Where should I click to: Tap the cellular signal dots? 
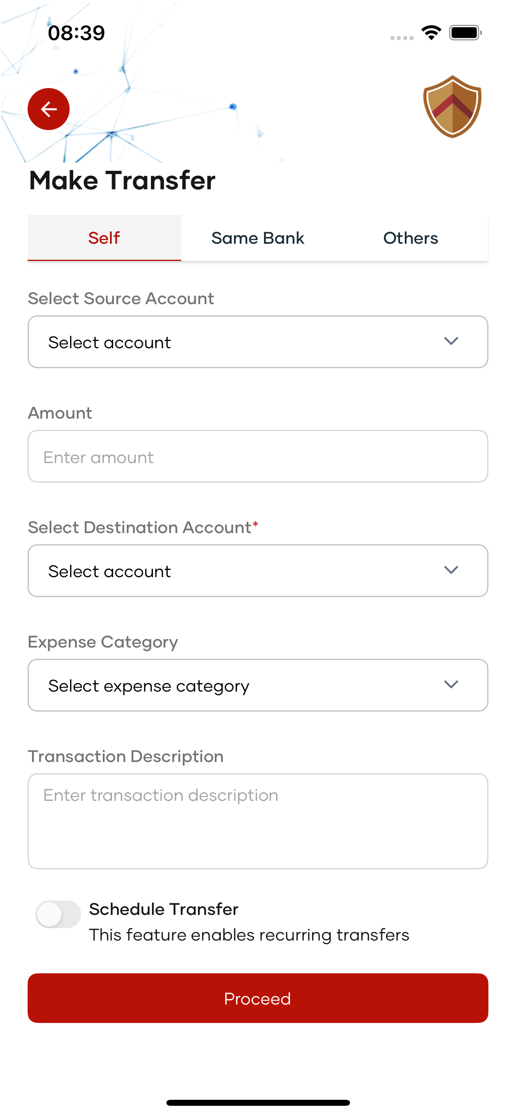402,38
